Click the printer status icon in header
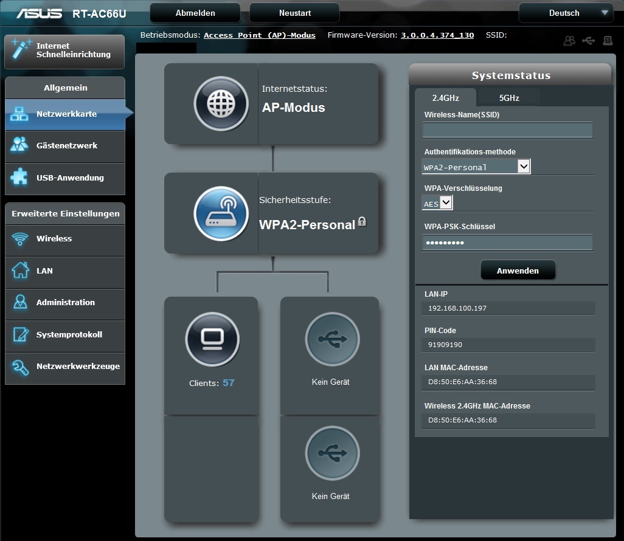Screen dimensions: 624x541 pos(608,41)
